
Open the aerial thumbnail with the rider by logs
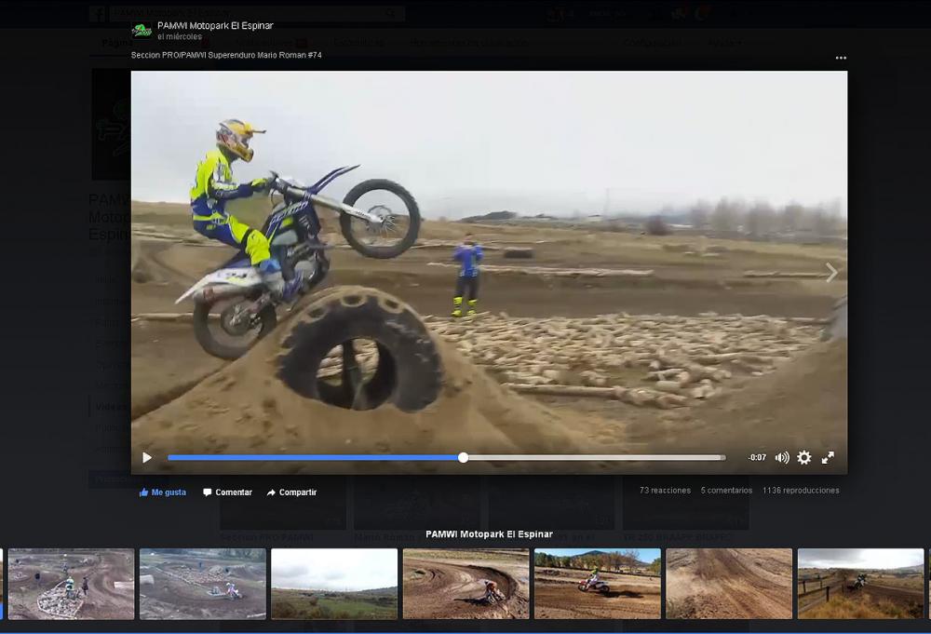coord(203,584)
